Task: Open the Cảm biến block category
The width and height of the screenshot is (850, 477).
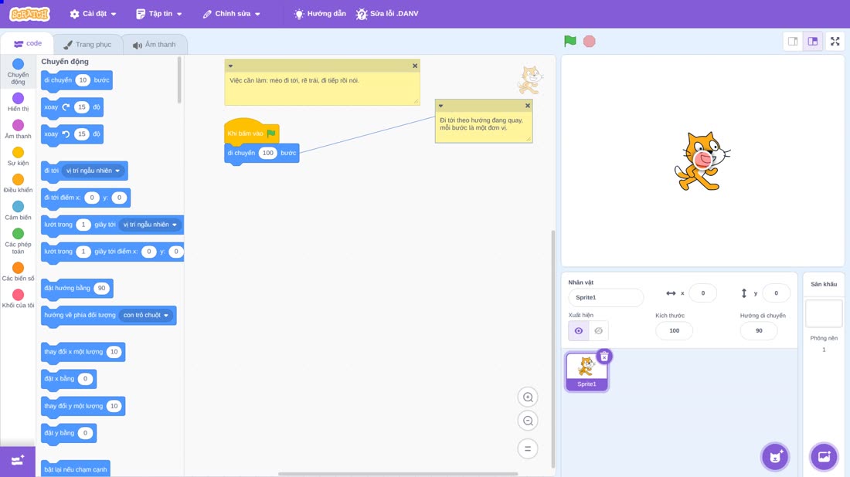Action: (18, 210)
